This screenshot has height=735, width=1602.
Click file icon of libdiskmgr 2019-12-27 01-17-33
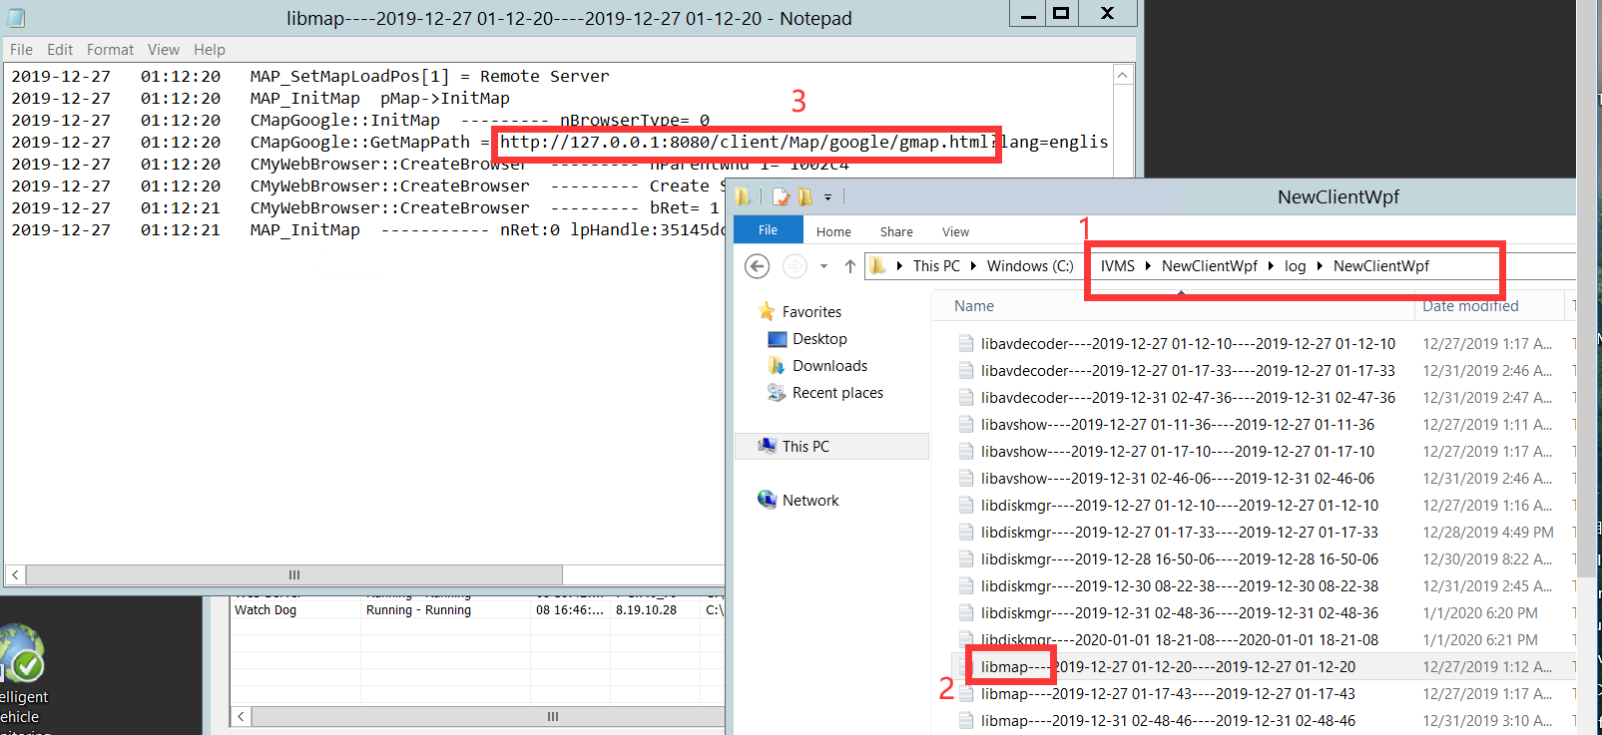[966, 533]
